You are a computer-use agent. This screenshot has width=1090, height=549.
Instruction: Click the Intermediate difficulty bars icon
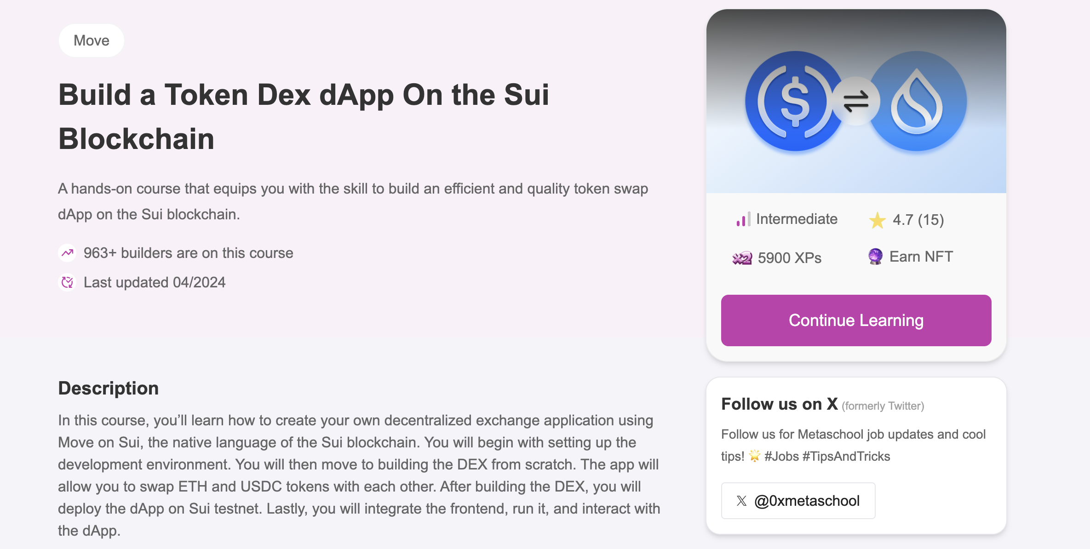743,219
